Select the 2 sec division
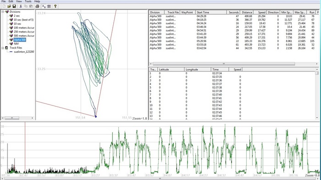This screenshot has width=321, height=180. coord(17,16)
